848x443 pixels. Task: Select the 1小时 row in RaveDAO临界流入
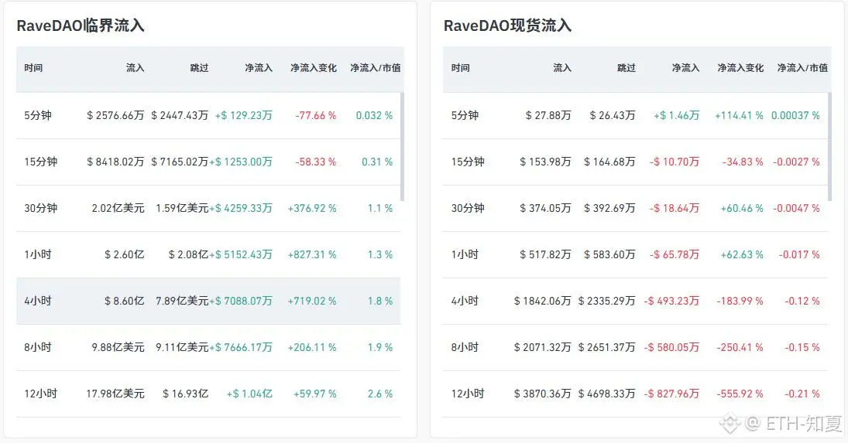pos(208,254)
